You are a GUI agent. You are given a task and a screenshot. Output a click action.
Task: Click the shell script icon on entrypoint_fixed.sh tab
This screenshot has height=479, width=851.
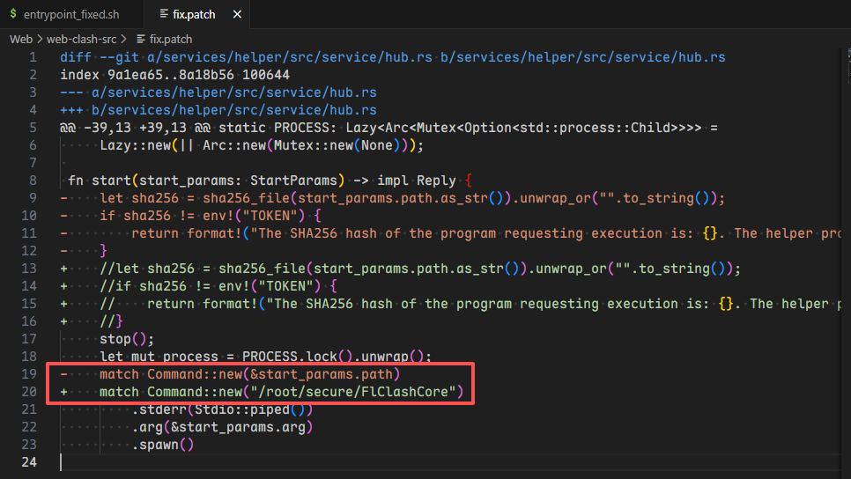pyautogui.click(x=12, y=15)
